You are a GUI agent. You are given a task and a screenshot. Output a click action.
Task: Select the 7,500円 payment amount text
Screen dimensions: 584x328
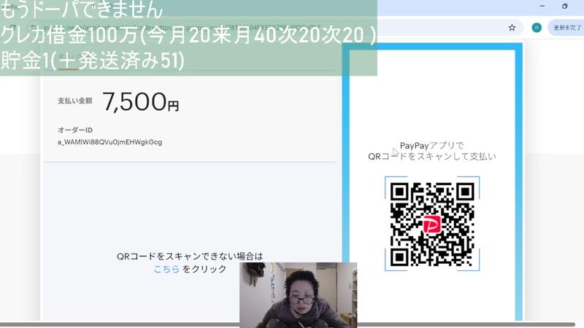pyautogui.click(x=140, y=101)
